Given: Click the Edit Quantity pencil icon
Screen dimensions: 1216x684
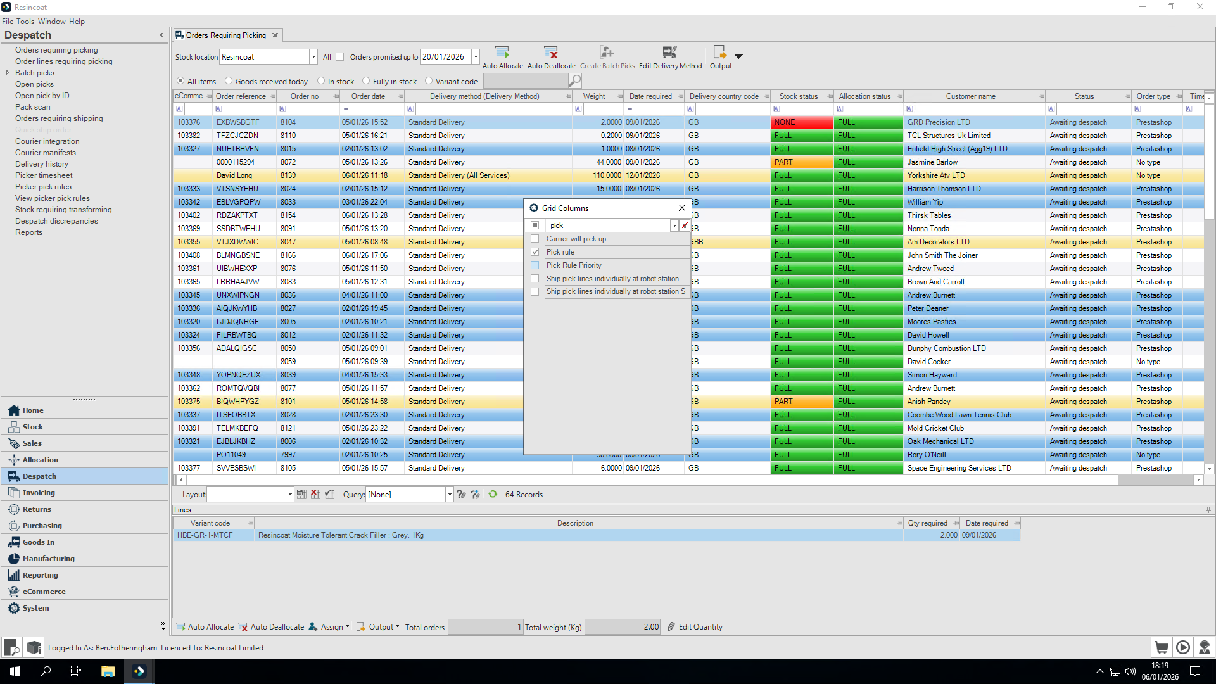Looking at the screenshot, I should tap(671, 627).
